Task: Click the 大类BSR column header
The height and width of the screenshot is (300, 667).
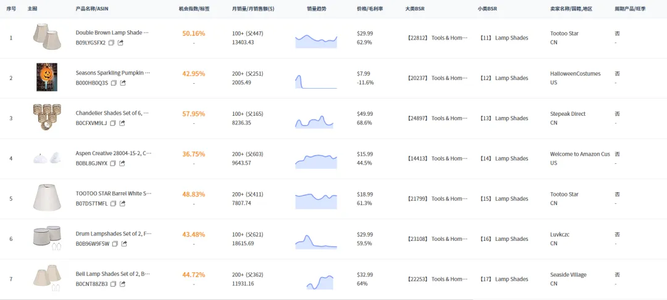Action: pyautogui.click(x=415, y=9)
